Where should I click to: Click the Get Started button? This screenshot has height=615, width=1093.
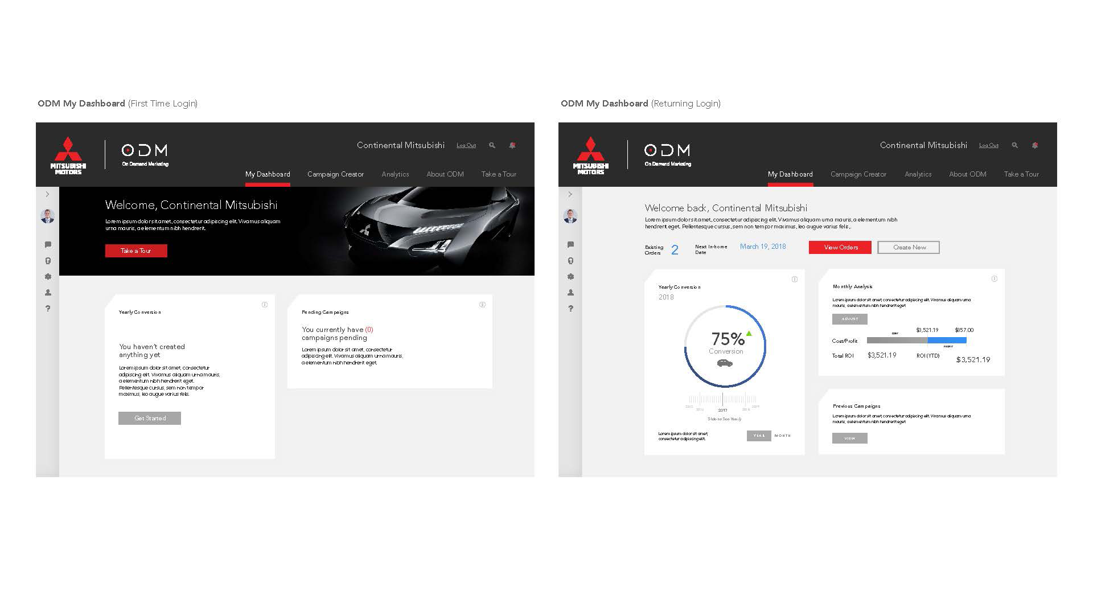150,418
